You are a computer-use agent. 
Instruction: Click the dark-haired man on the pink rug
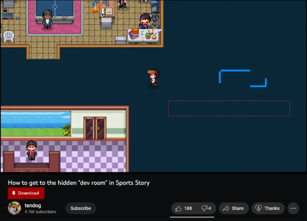tap(47, 20)
